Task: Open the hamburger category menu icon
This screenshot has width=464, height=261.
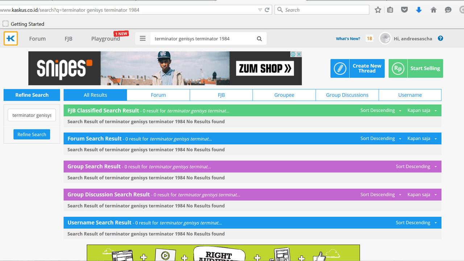Action: click(143, 38)
